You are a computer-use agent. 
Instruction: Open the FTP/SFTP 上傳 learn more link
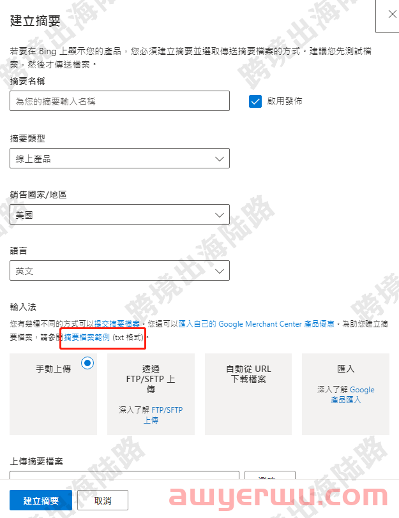[163, 415]
